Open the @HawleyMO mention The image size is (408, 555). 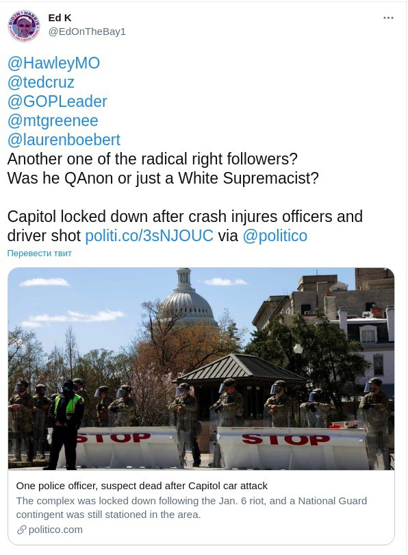53,63
